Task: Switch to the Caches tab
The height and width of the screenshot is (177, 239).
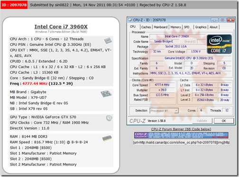Action: 146,27
